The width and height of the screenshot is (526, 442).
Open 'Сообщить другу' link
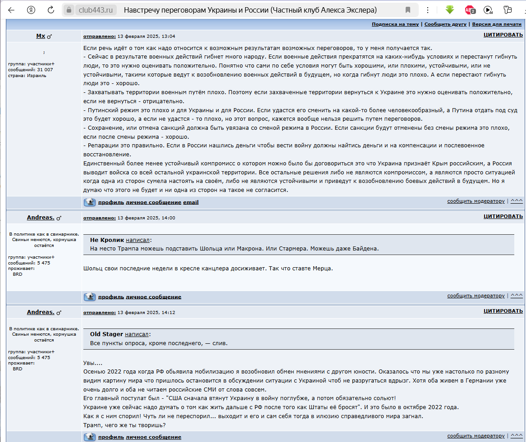[445, 24]
